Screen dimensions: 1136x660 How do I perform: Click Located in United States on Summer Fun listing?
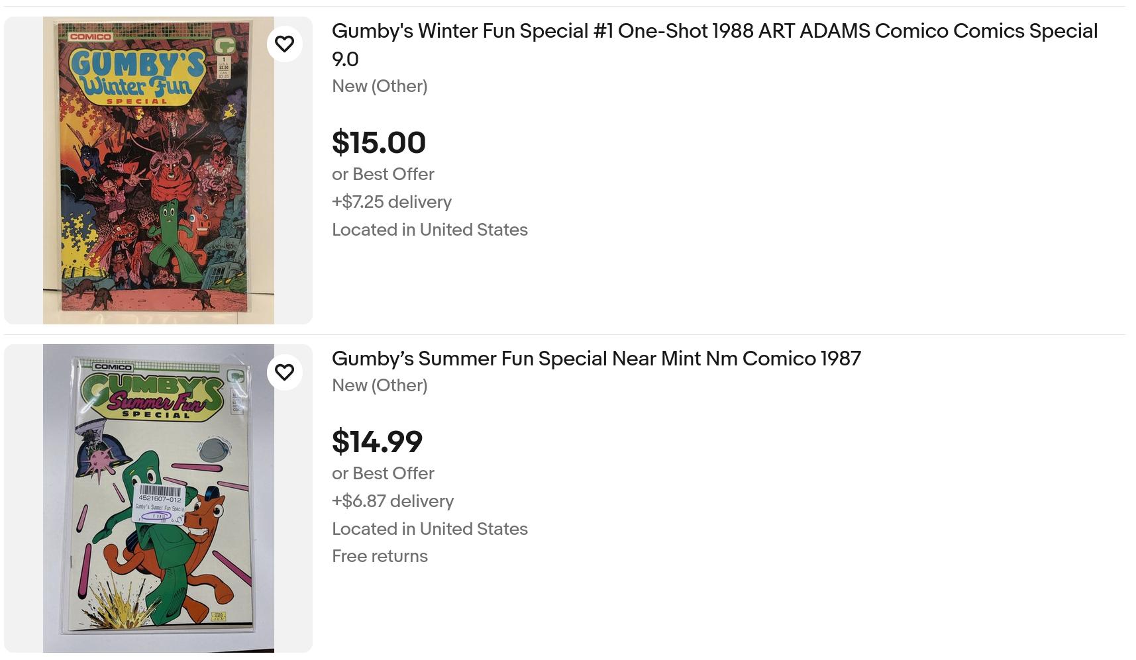click(430, 529)
